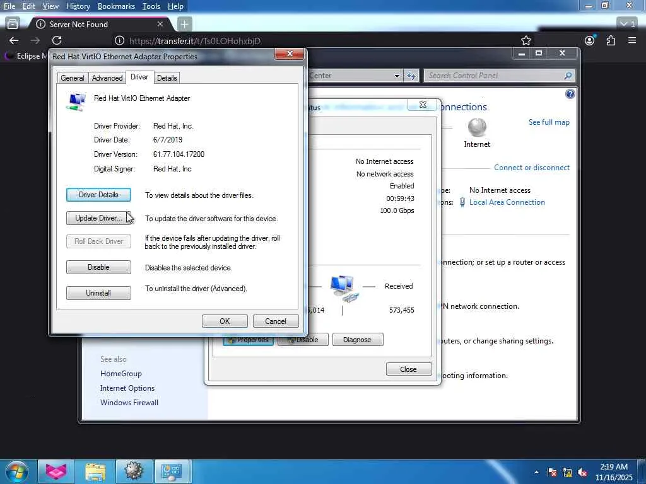Select the Driver tab

pyautogui.click(x=139, y=77)
